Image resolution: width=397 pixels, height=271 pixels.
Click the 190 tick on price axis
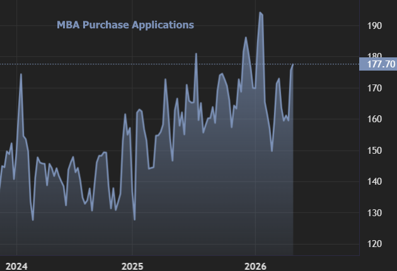click(x=374, y=26)
